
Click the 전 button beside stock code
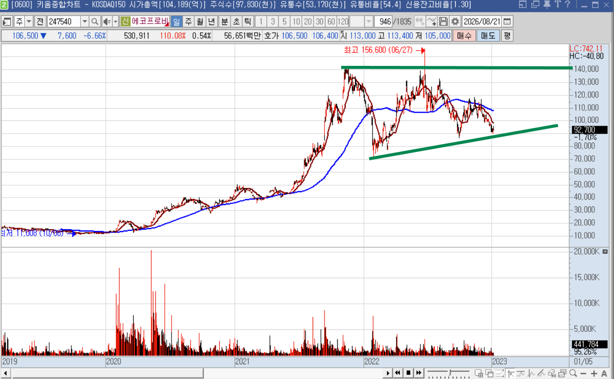point(40,22)
